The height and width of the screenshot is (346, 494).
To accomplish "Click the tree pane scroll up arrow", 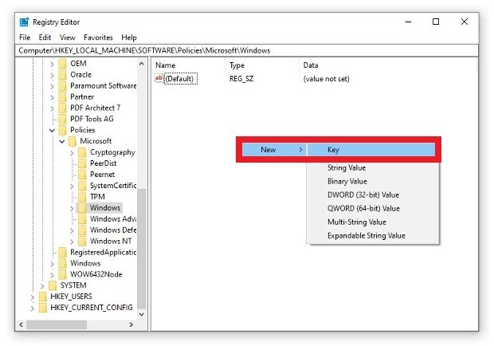I will [x=142, y=64].
